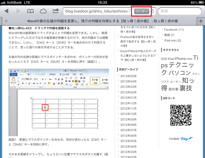This screenshot has height=158, width=205.
Task: Tap the SoftBank signal strength indicator
Action: (x=4, y=3)
